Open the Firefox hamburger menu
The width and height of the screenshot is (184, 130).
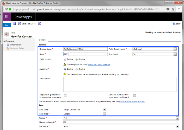tap(179, 9)
